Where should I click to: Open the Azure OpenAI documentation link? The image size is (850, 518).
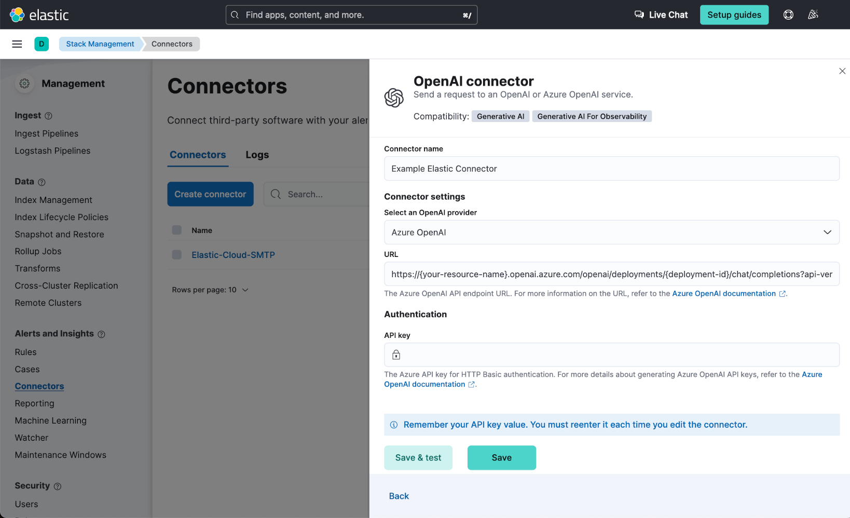point(723,293)
